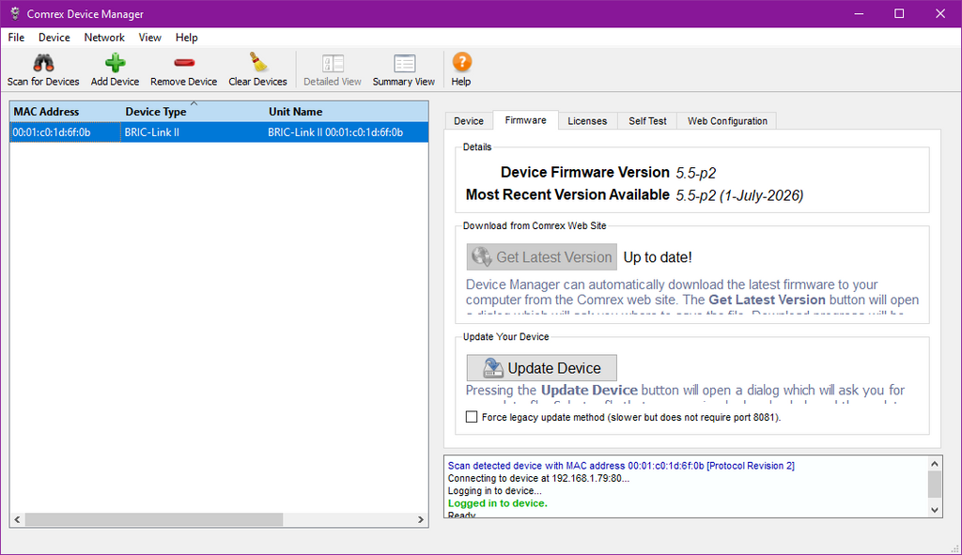
Task: Open the File menu
Action: pos(16,38)
